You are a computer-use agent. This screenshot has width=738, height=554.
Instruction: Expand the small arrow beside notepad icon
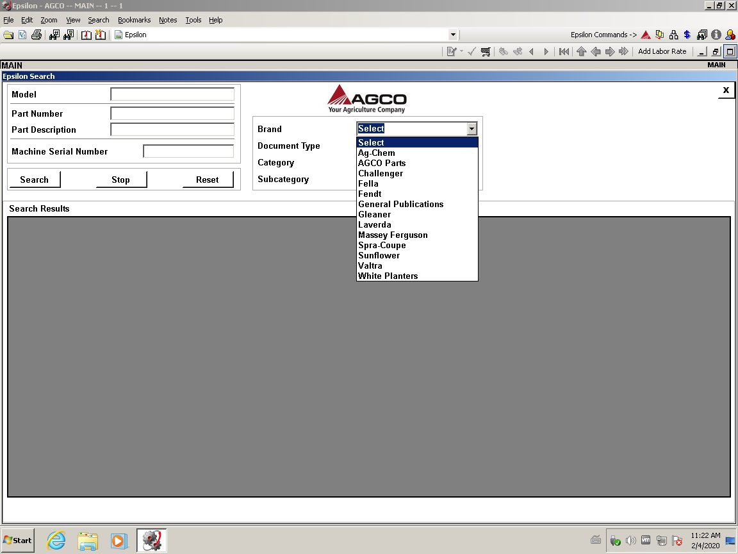click(461, 51)
